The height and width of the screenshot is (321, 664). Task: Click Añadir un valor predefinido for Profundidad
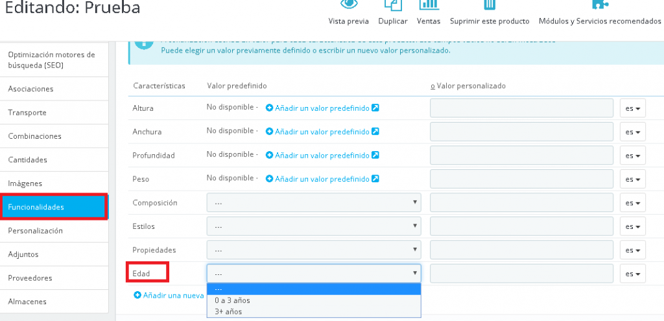click(x=322, y=156)
